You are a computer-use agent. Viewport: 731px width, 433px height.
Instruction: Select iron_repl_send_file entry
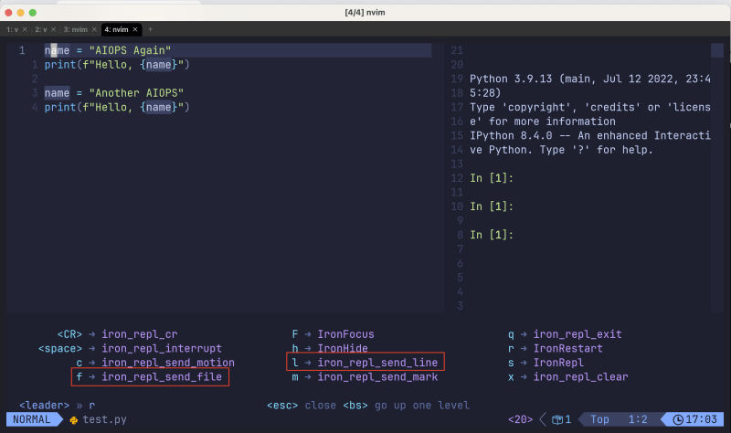(x=149, y=376)
